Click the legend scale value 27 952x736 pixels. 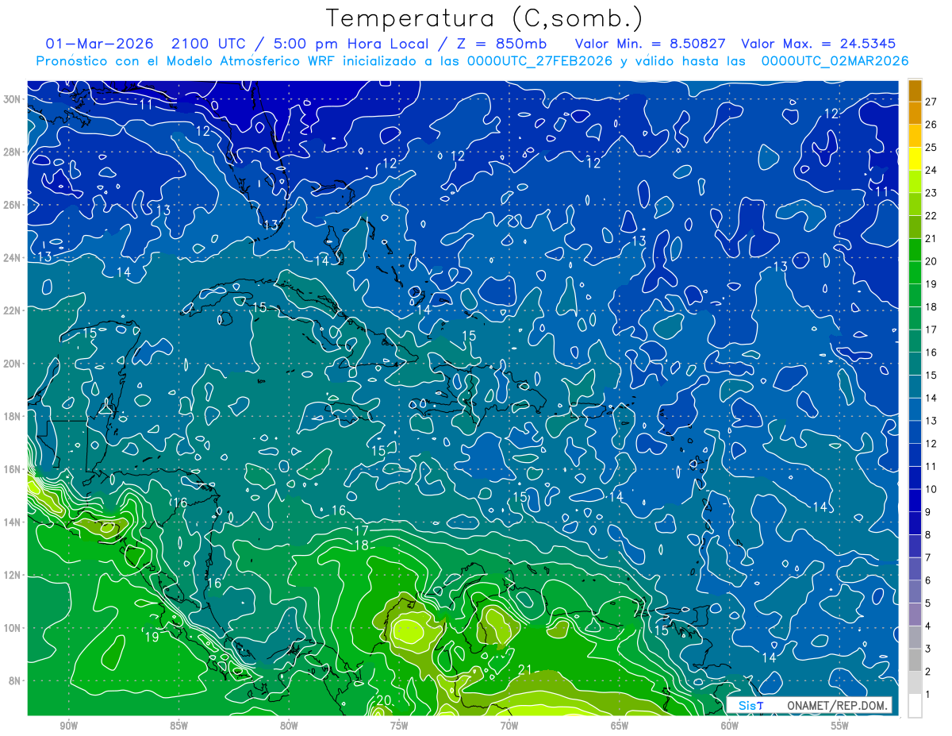point(931,102)
